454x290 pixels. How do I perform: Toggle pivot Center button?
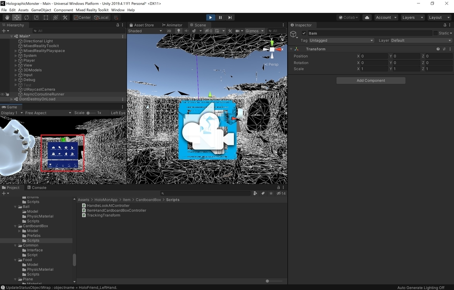tap(82, 17)
